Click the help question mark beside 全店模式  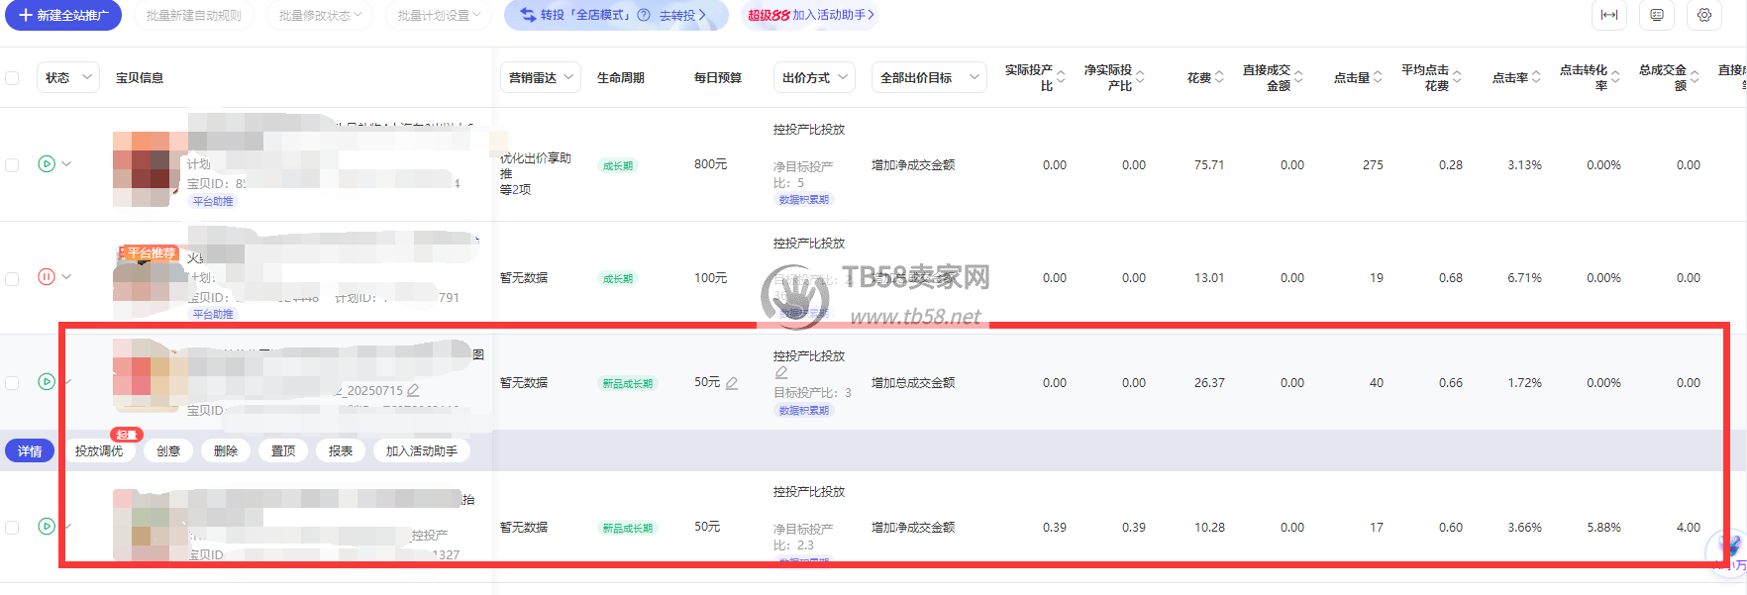click(644, 15)
